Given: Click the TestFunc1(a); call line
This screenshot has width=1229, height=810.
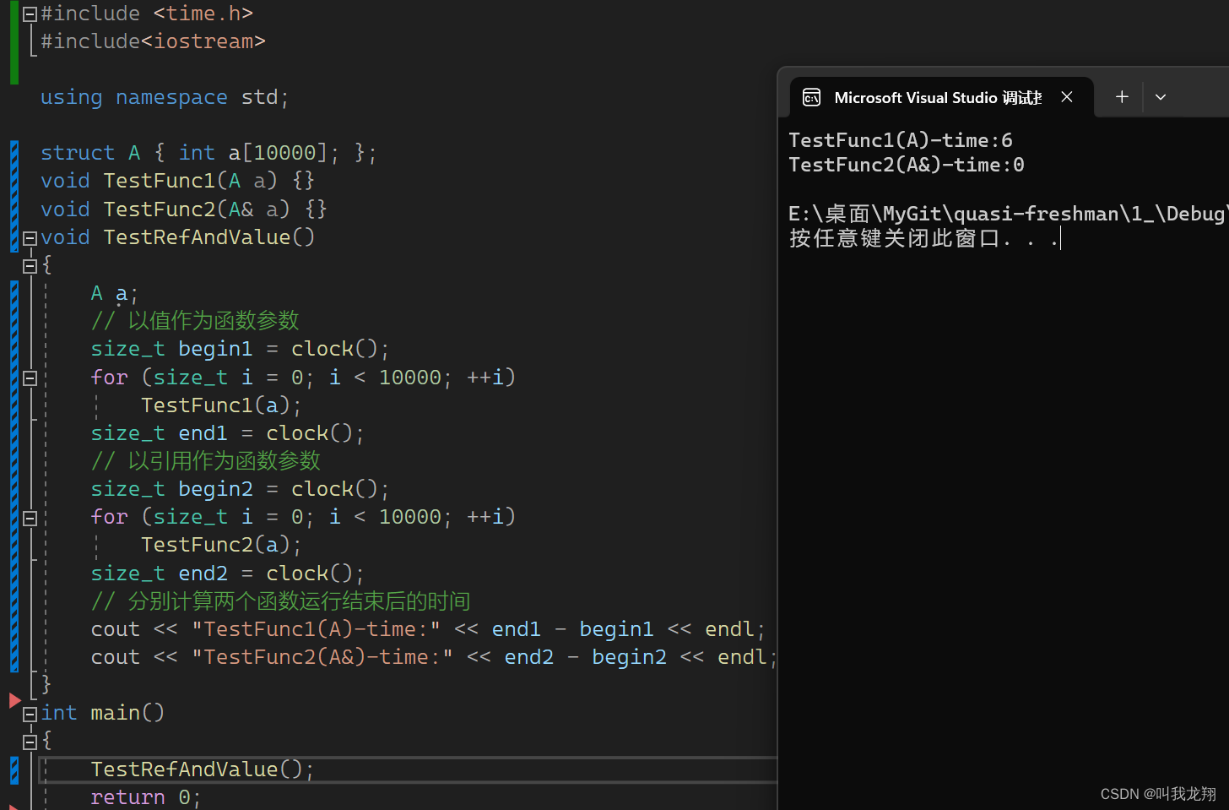Looking at the screenshot, I should coord(221,405).
